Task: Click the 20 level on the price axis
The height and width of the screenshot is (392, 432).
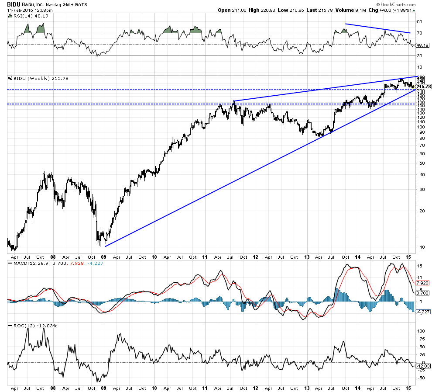Action: point(422,211)
